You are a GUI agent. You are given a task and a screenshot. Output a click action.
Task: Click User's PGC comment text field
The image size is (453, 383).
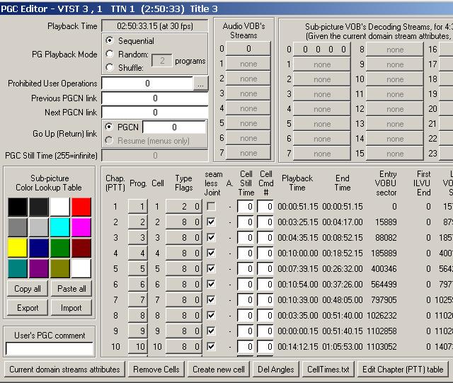tap(50, 348)
